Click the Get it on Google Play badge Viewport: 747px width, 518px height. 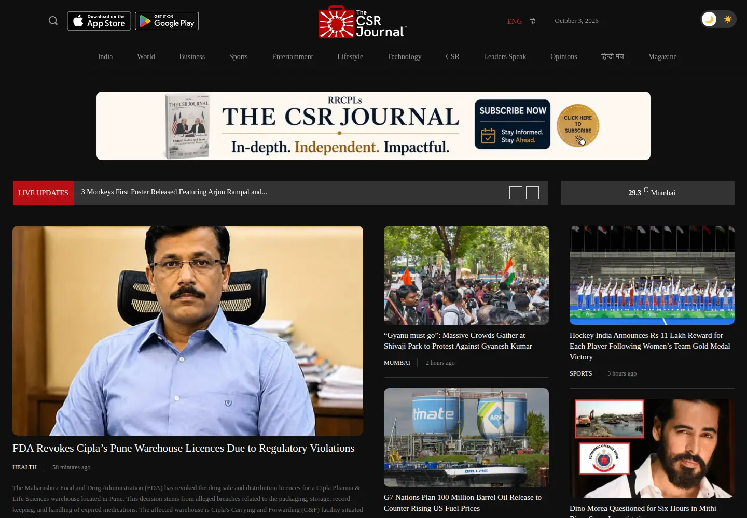coord(167,21)
